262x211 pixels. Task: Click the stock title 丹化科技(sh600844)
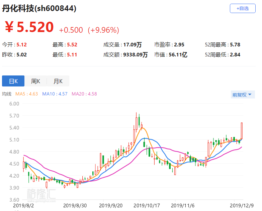pyautogui.click(x=39, y=8)
